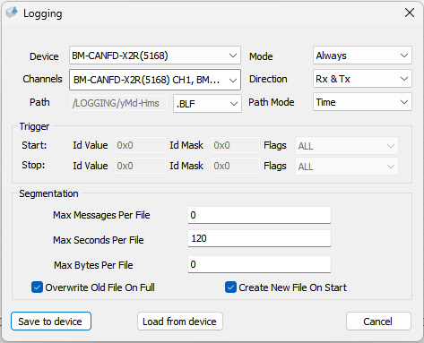Click the Load from device button
The height and width of the screenshot is (343, 424).
click(x=180, y=322)
